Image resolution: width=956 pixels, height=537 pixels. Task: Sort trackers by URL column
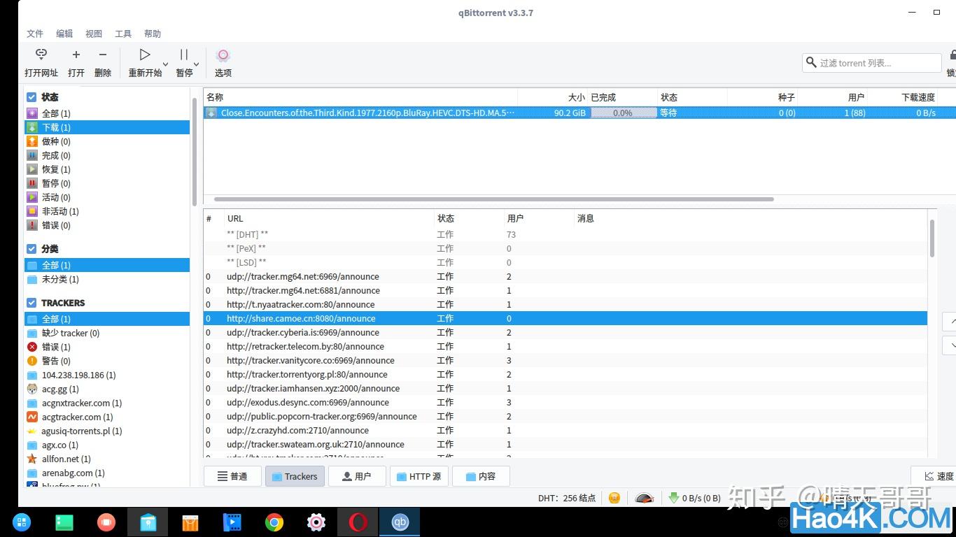[x=329, y=218]
